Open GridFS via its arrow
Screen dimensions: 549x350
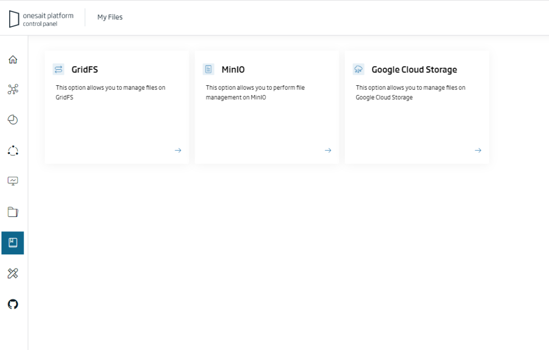pyautogui.click(x=178, y=150)
